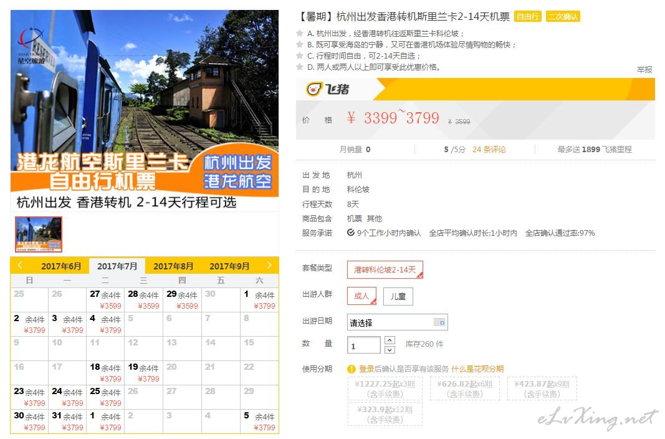The image size is (665, 439).
Task: Select July 30 departure ¥3799
Action: (x=29, y=422)
